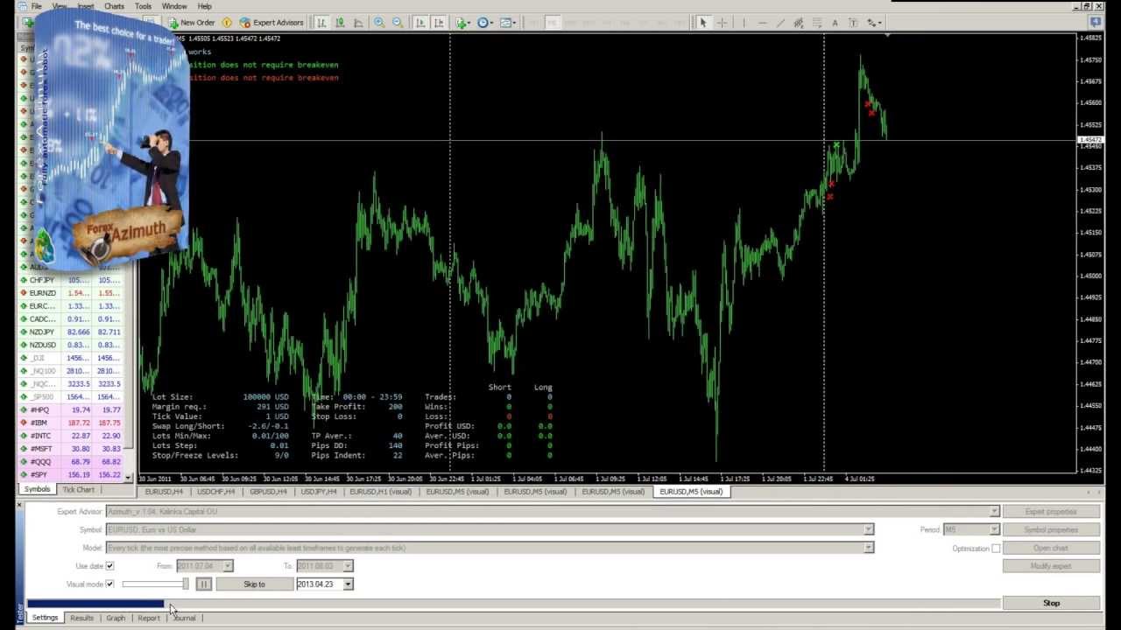Select the crosshair tool
This screenshot has width=1121, height=630.
coord(723,22)
